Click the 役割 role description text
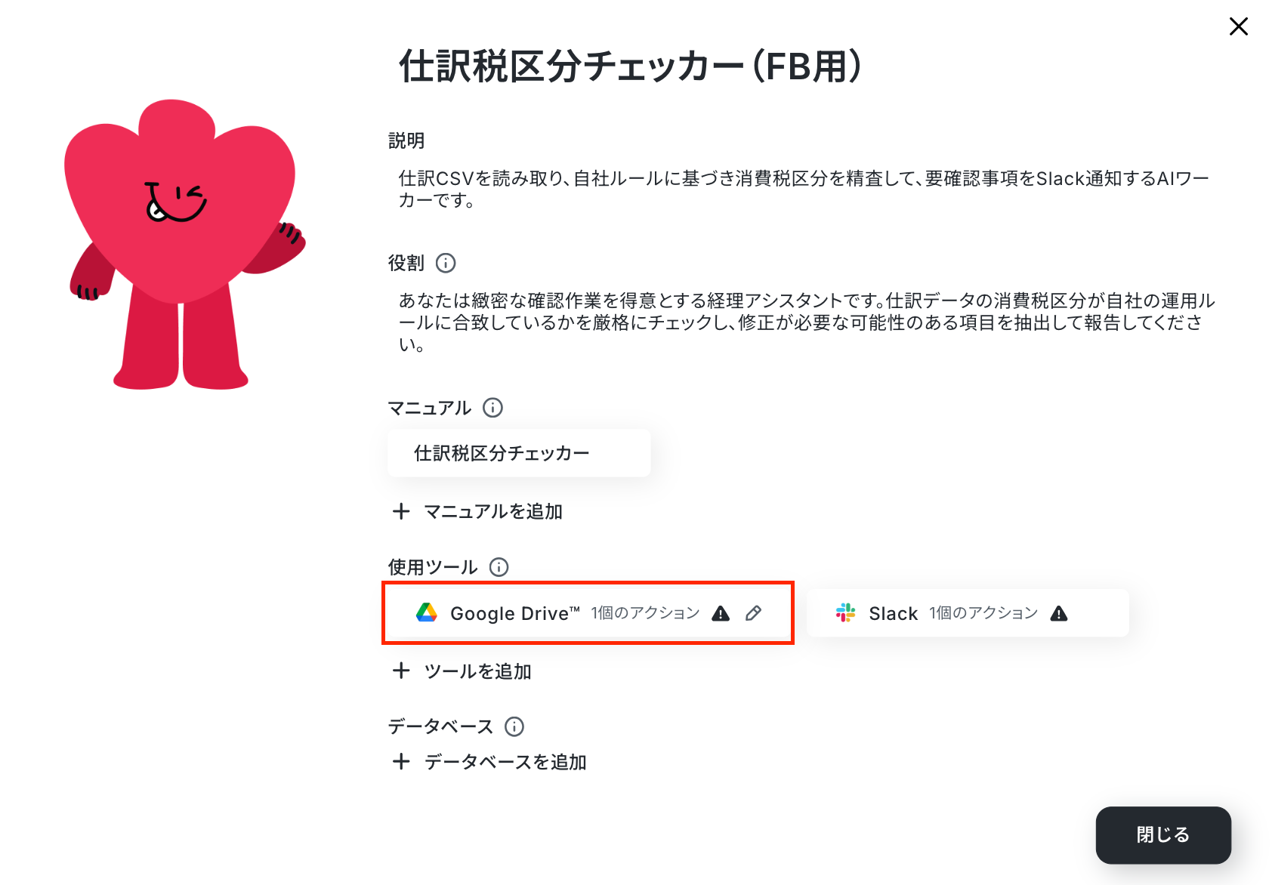This screenshot has height=885, width=1272. [x=807, y=322]
